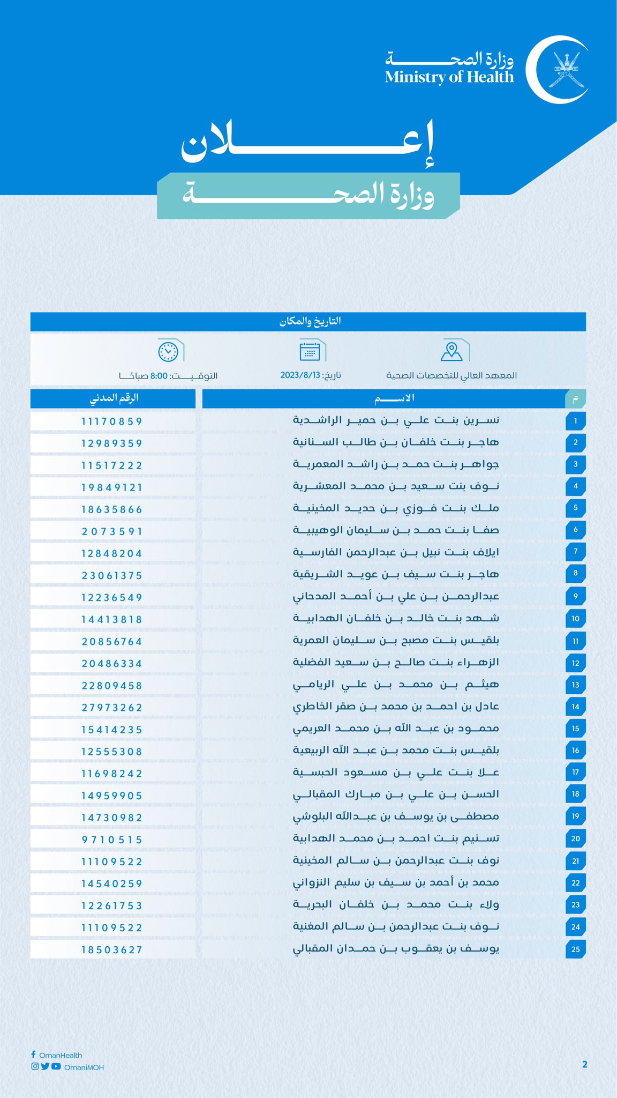The width and height of the screenshot is (617, 1098).
Task: Click the 'الرقم المدني' column header
Action: click(x=113, y=398)
